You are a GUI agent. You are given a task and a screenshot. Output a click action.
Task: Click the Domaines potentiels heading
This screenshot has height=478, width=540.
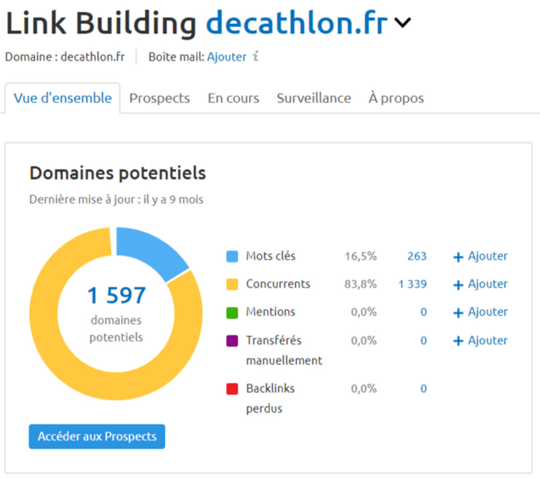pyautogui.click(x=118, y=173)
